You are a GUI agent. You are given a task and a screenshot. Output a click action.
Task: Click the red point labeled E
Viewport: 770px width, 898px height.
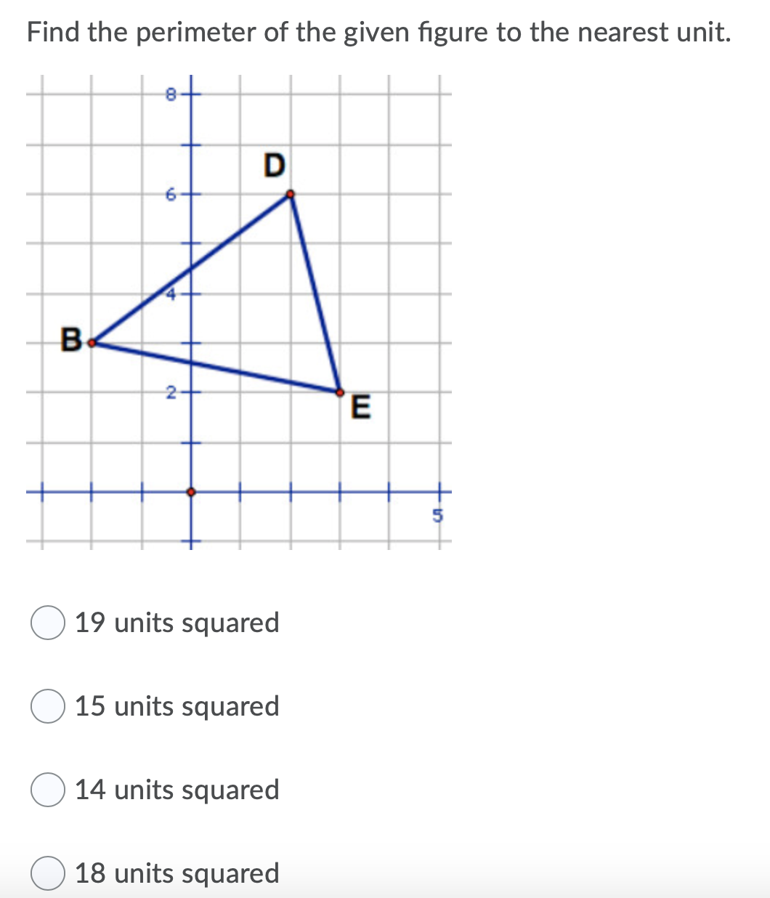click(339, 392)
